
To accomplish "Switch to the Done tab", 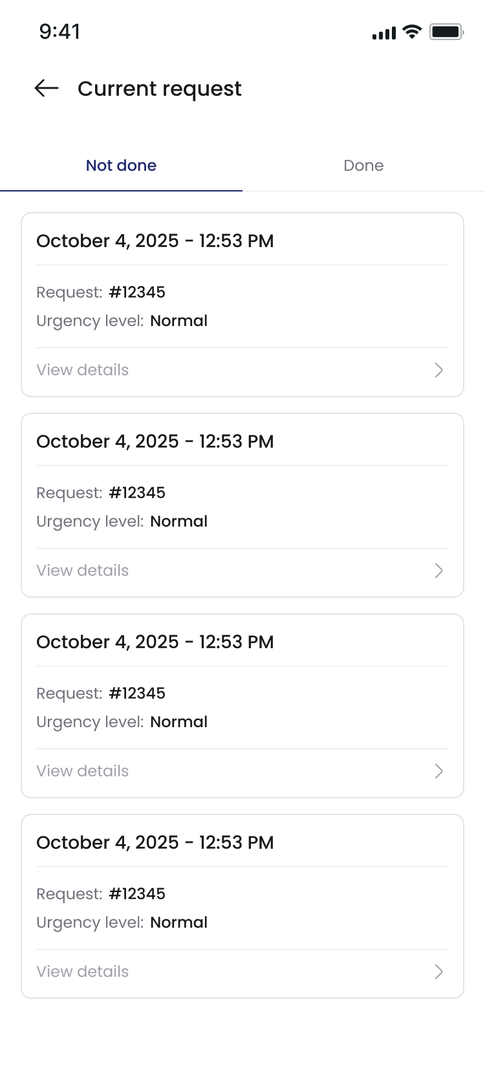I will click(x=363, y=166).
